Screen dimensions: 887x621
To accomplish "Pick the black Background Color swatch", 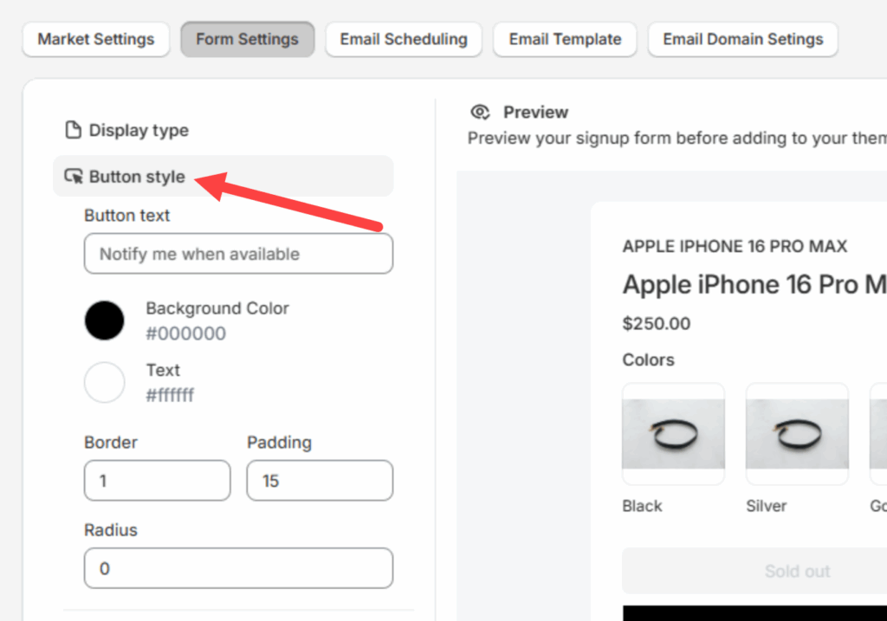I will point(105,320).
